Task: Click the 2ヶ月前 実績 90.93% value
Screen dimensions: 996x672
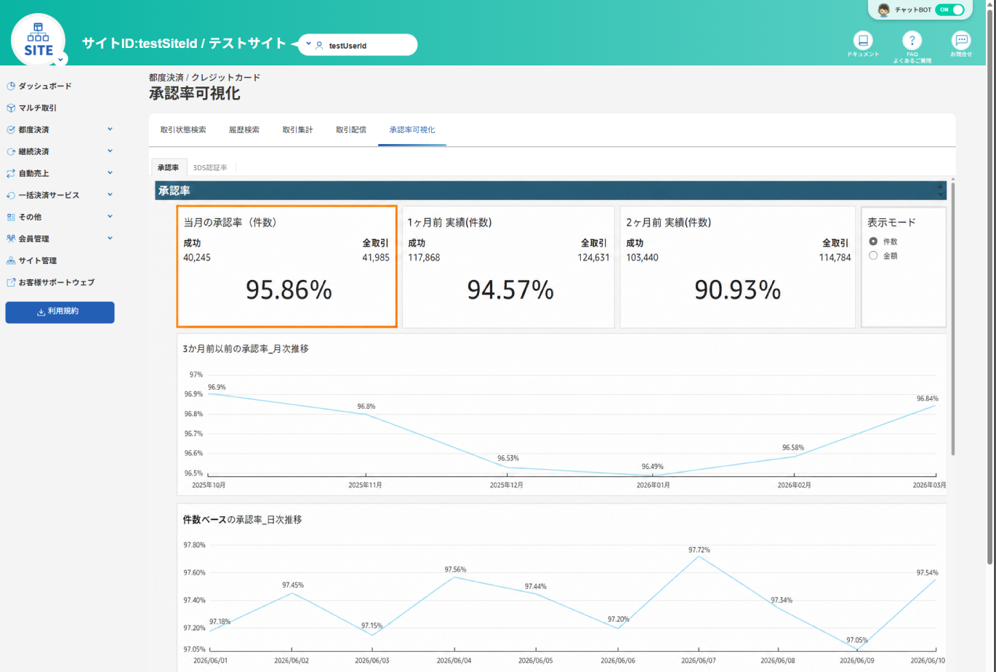Action: click(x=737, y=291)
